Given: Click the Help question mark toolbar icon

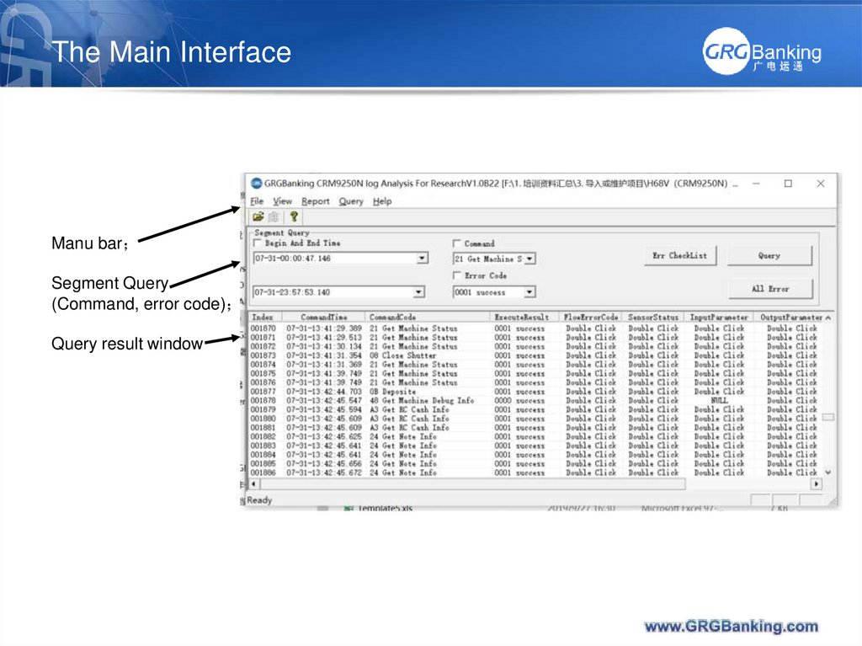Looking at the screenshot, I should [293, 217].
